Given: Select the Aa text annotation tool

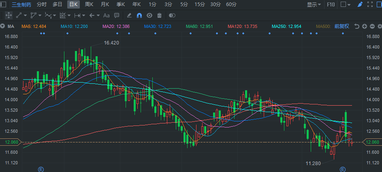Looking at the screenshot, I should [x=106, y=15].
